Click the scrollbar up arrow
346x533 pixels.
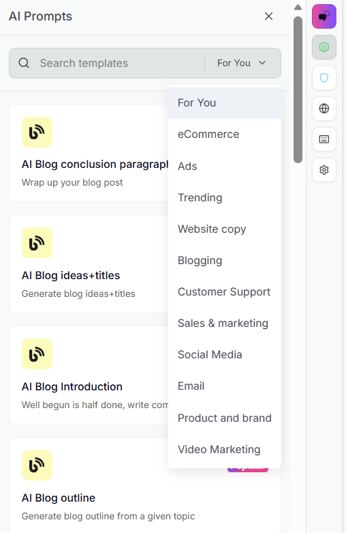298,7
